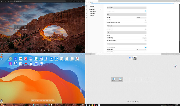Click the QR code beside the blue logo
This screenshot has height=106, width=180.
click(135, 58)
